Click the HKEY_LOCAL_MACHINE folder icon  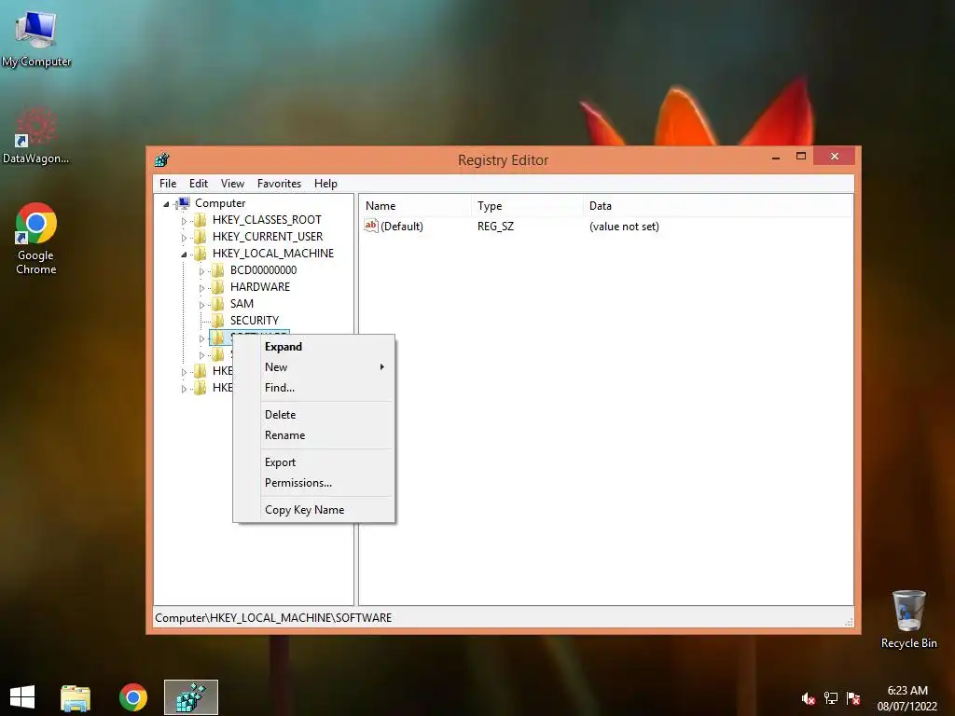coord(201,254)
